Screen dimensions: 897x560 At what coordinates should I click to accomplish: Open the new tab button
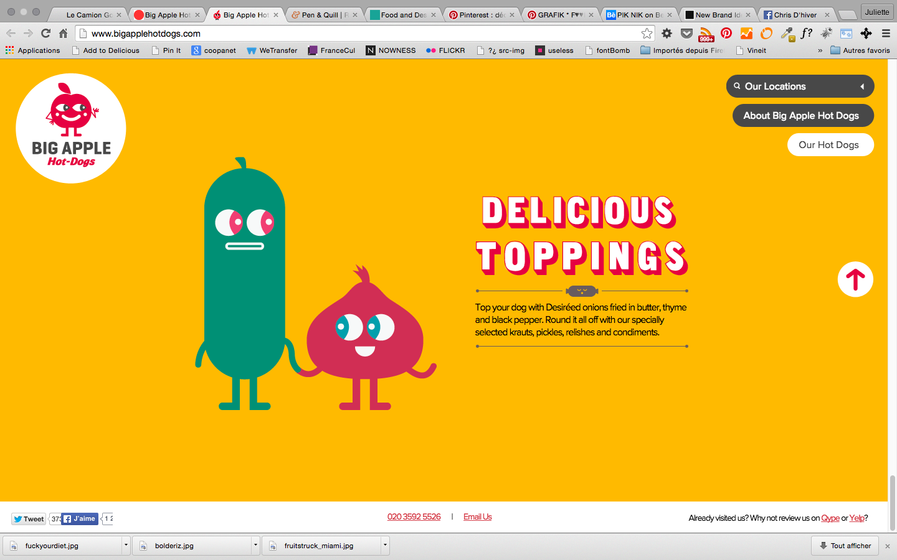tap(847, 15)
